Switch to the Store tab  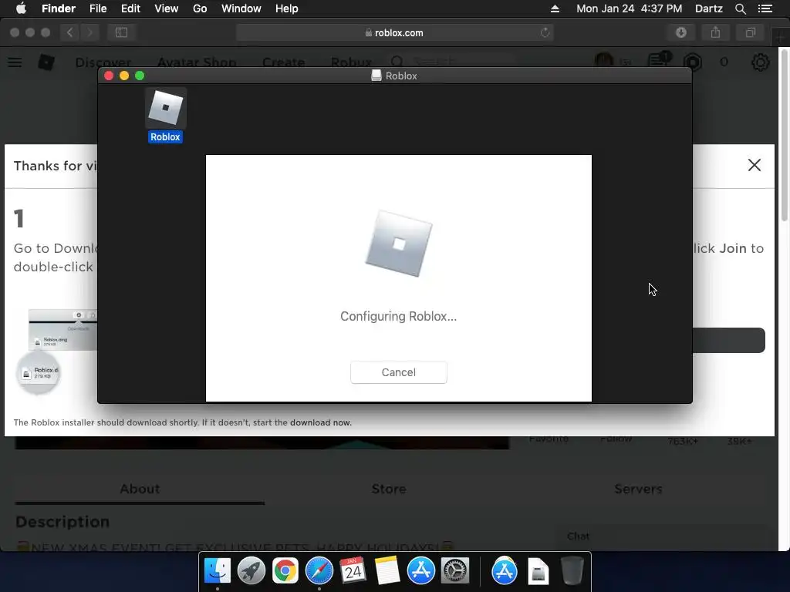click(x=389, y=489)
